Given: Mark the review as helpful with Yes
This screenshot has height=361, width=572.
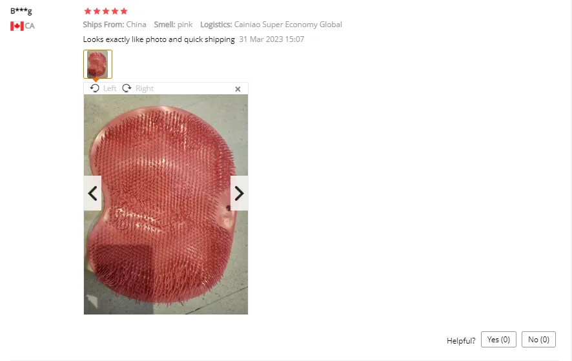Looking at the screenshot, I should (498, 340).
